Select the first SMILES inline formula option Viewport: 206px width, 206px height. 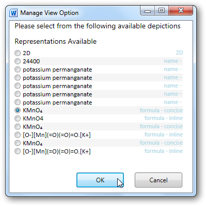click(x=18, y=135)
